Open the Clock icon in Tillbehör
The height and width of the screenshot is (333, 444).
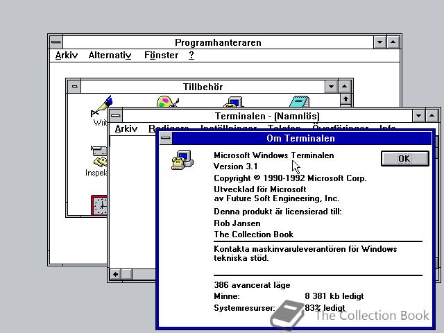[x=99, y=205]
